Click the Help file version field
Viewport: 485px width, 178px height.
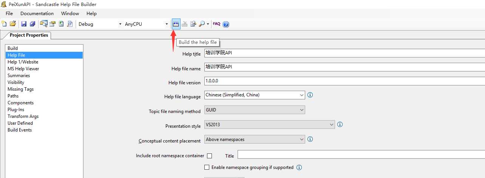tap(344, 81)
